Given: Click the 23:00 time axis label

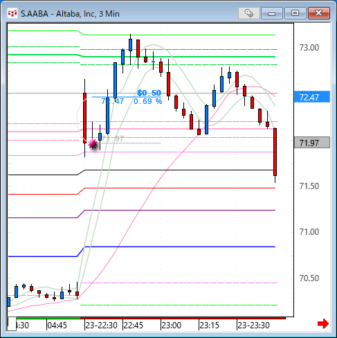Looking at the screenshot, I should pos(171,326).
